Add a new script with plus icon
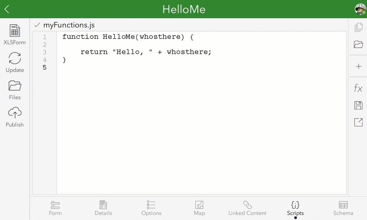 click(x=358, y=66)
